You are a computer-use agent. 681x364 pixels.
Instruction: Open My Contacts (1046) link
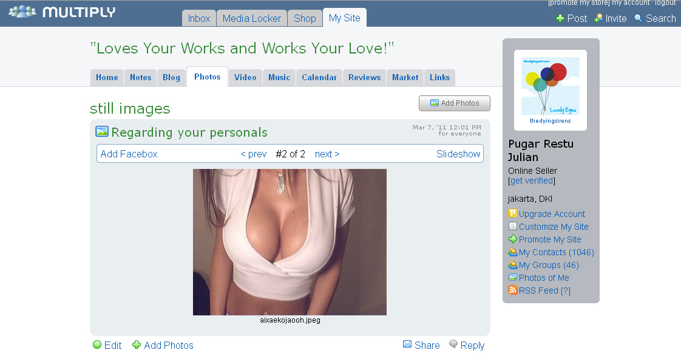556,252
